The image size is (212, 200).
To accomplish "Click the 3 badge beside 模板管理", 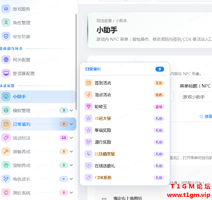I will pyautogui.click(x=64, y=111).
